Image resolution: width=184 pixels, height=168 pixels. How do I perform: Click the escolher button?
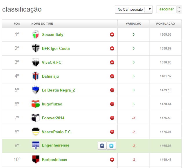click(x=166, y=9)
